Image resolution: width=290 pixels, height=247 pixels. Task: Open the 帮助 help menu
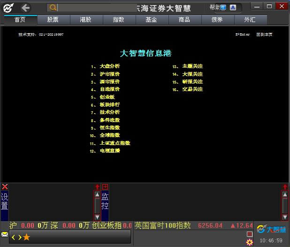(x=214, y=8)
